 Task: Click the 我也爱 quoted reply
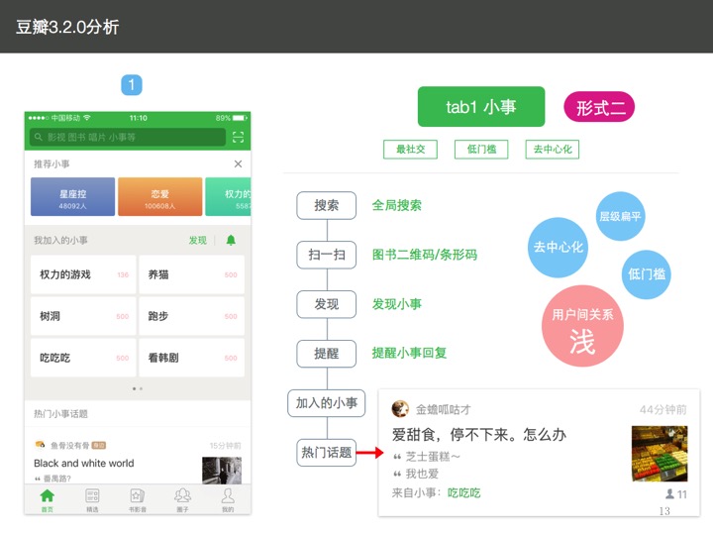tap(422, 474)
